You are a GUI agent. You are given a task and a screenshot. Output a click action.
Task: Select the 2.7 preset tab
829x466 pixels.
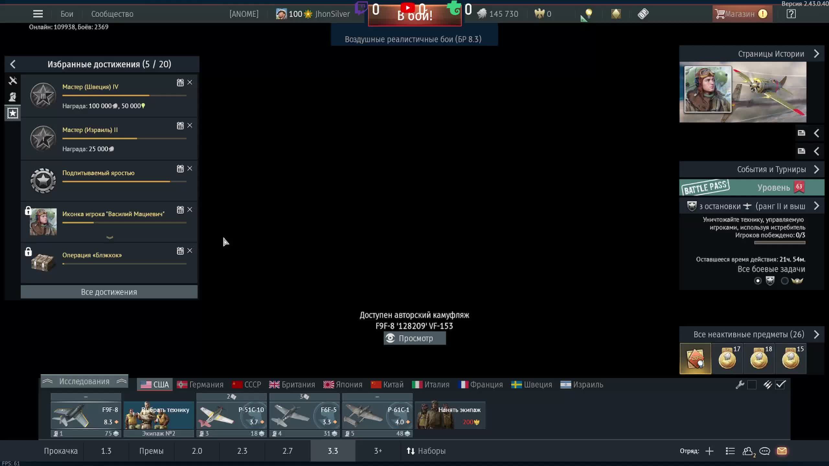(x=287, y=451)
